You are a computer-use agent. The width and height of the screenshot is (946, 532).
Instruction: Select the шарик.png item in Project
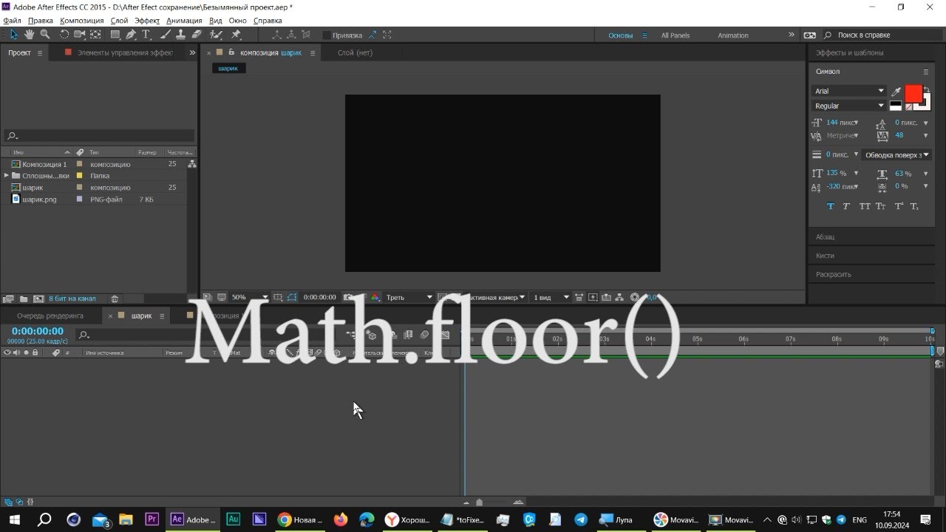(x=39, y=199)
